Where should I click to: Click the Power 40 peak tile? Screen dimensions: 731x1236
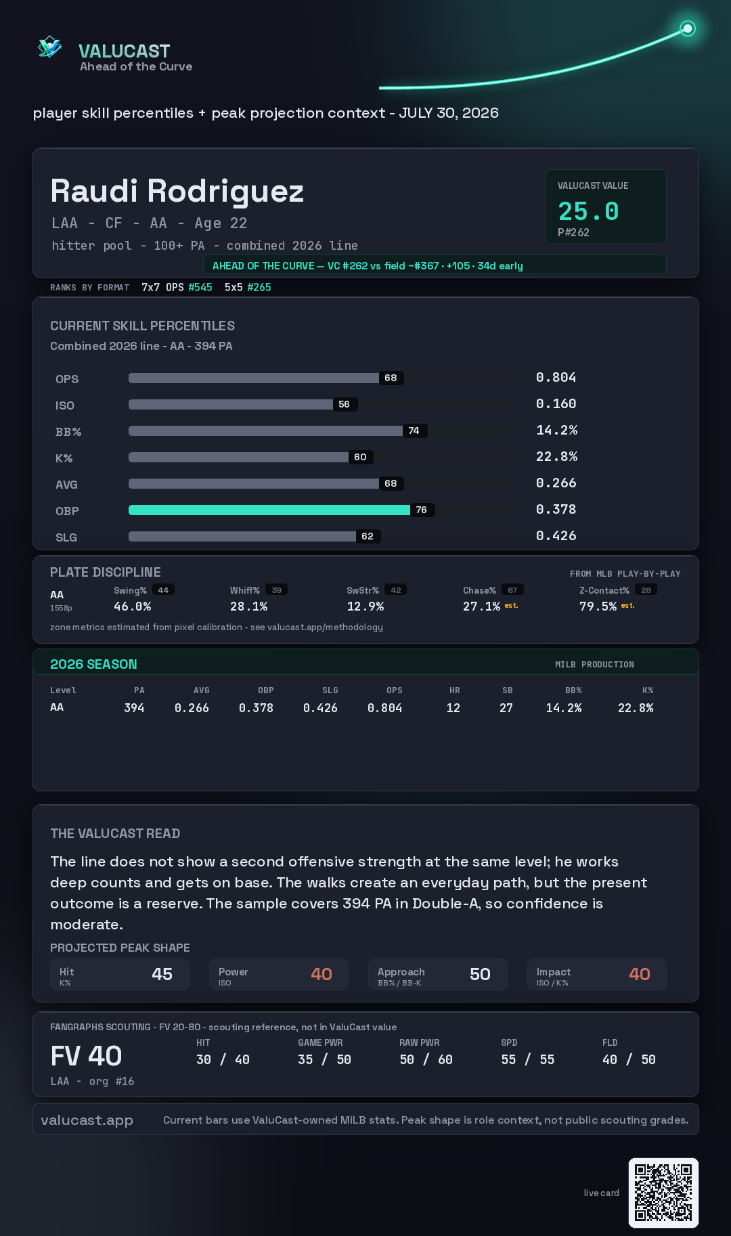click(279, 975)
